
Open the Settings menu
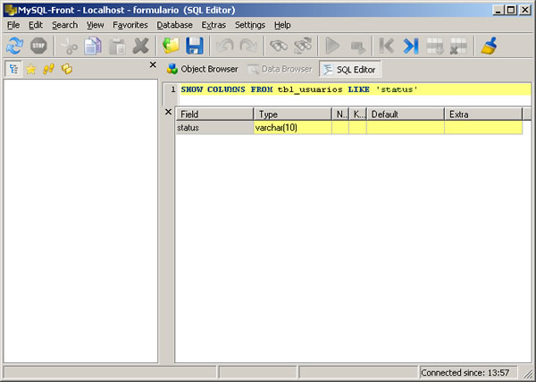point(250,25)
